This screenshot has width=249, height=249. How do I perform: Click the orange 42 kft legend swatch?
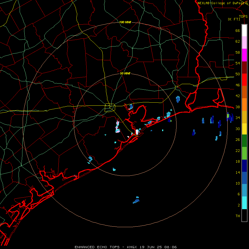[x=244, y=104]
